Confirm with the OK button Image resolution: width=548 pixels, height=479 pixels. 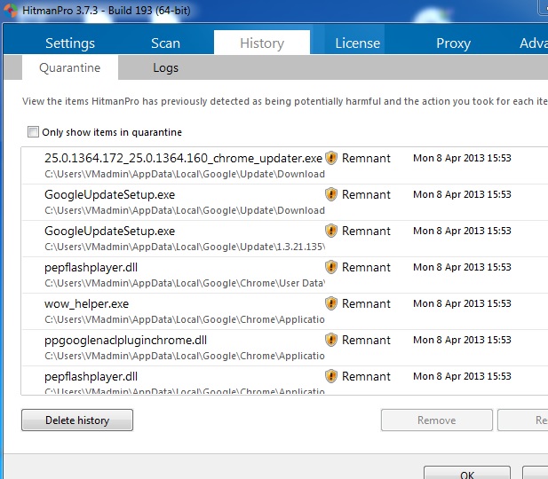[467, 473]
